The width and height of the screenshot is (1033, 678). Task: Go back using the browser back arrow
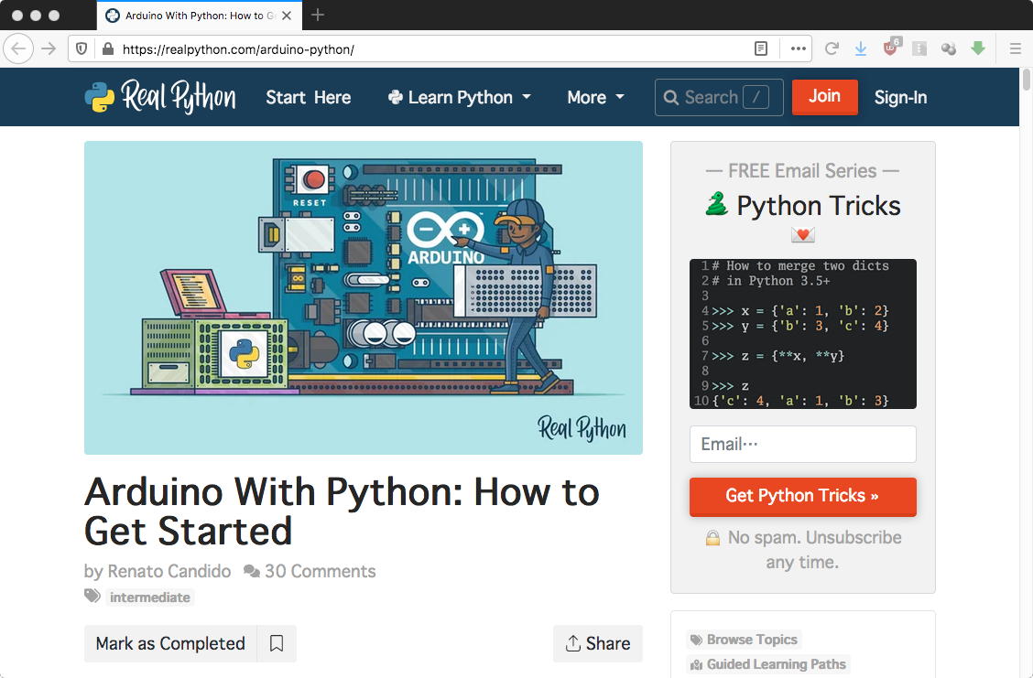(x=18, y=48)
